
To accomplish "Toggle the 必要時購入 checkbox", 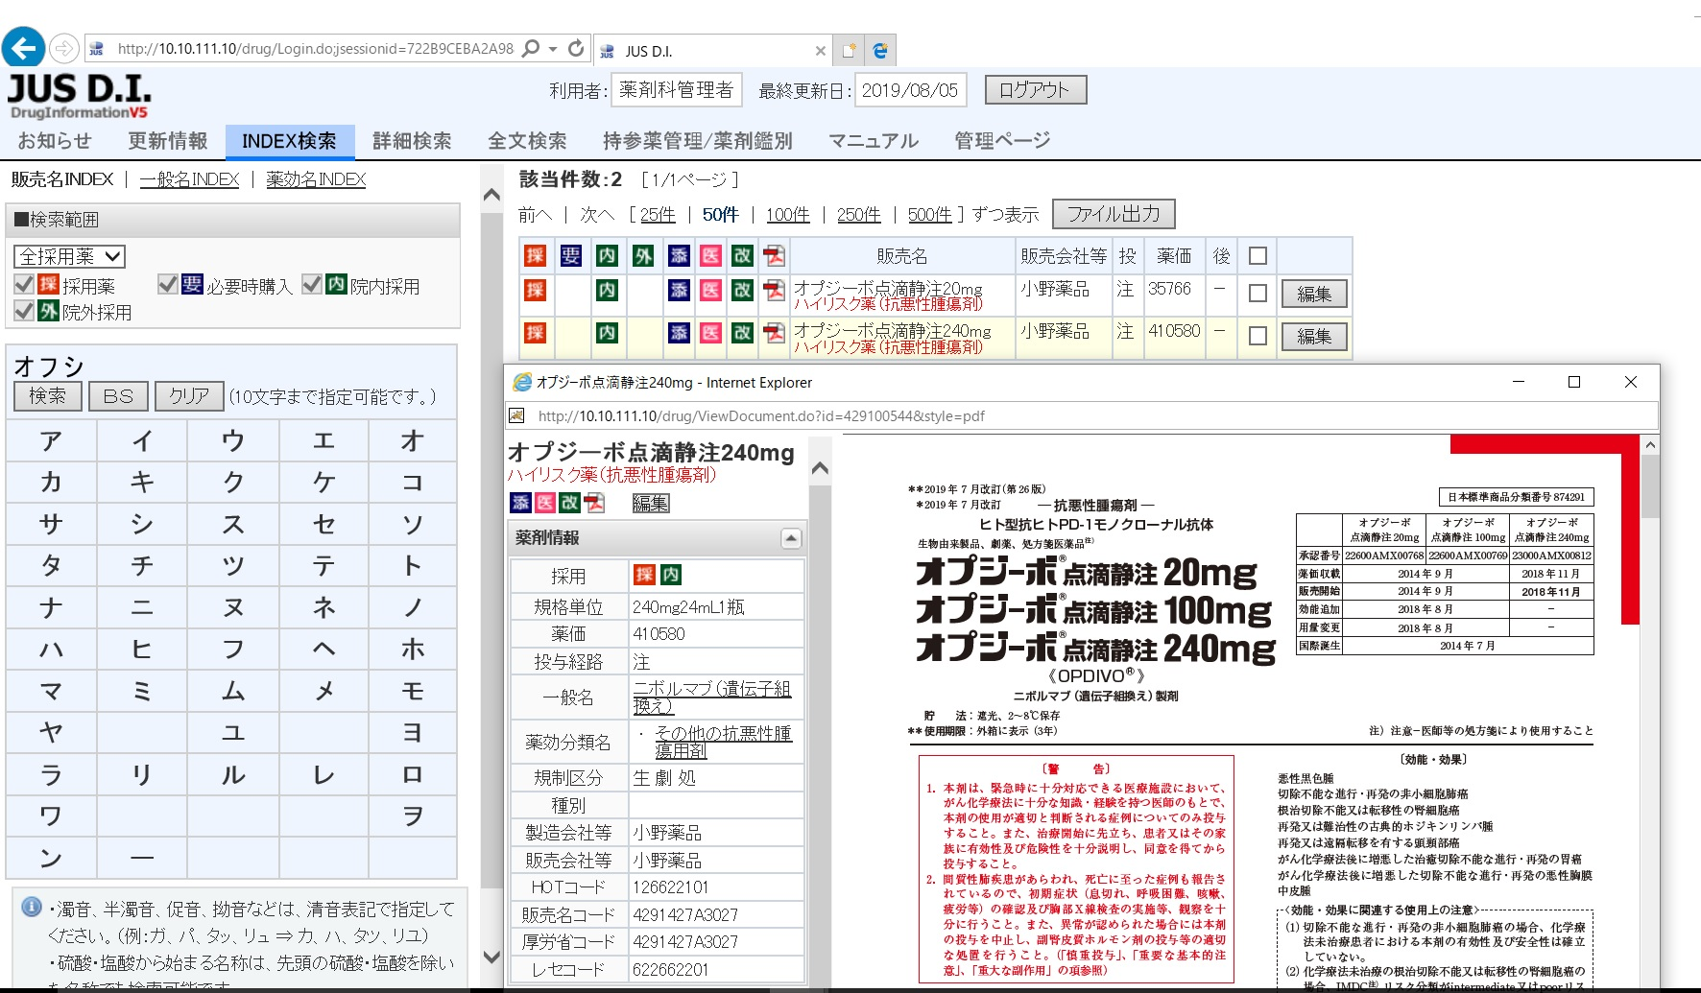I will coord(167,285).
